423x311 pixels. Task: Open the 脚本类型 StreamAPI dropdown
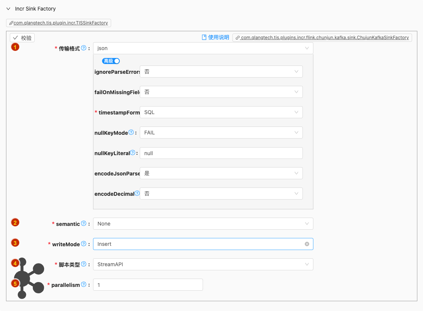click(203, 264)
